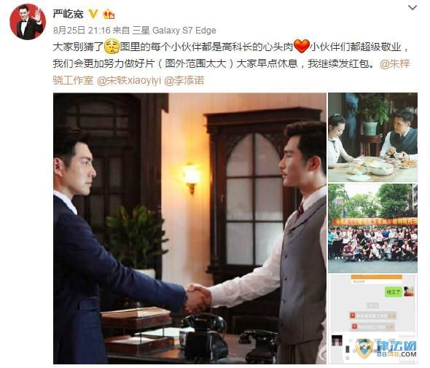
Task: Click the 律法网 watermark logo
Action: click(387, 348)
